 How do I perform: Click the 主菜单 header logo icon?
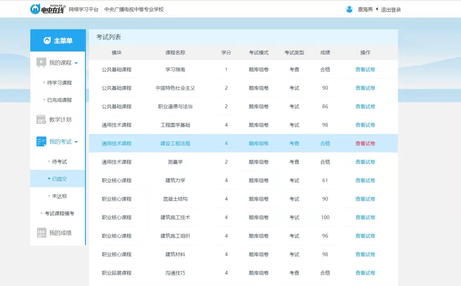click(47, 40)
